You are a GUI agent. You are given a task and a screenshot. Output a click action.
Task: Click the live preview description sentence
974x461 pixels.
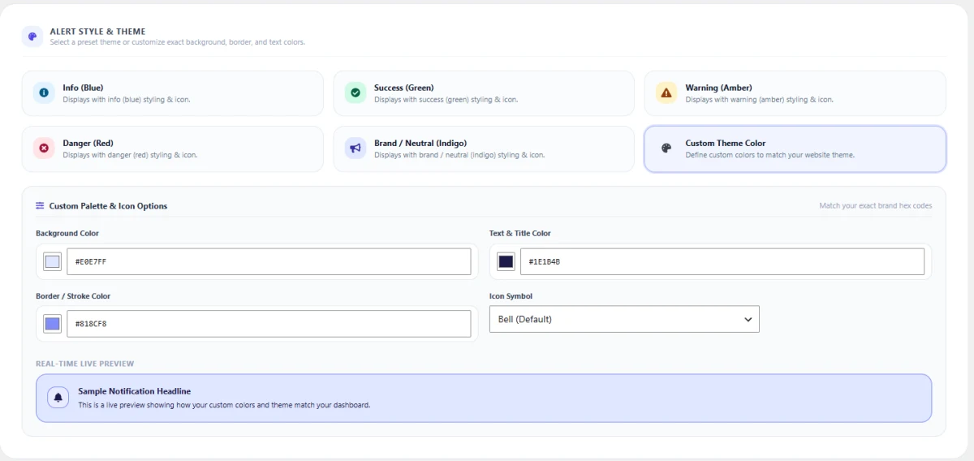(224, 404)
